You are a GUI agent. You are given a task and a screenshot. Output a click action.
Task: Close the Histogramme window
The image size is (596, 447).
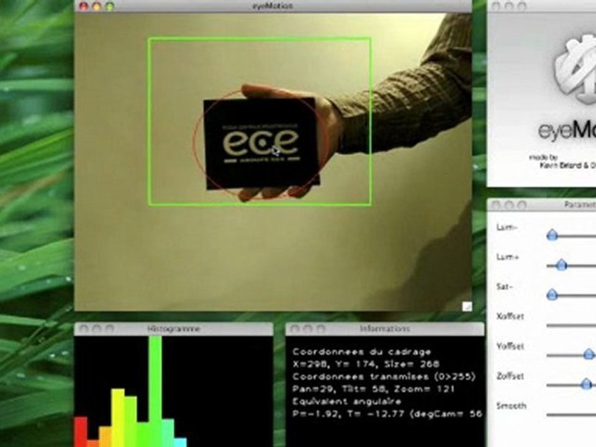(84, 329)
